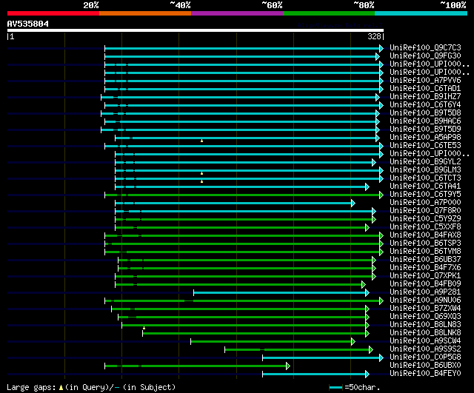Click the yellow gap marker under C6TCT3 alignment
Screen dimensions: 474x393
(201, 181)
